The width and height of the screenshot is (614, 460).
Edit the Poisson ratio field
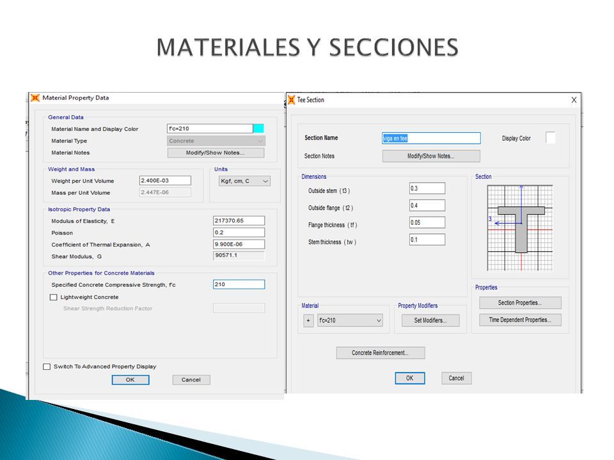point(239,233)
